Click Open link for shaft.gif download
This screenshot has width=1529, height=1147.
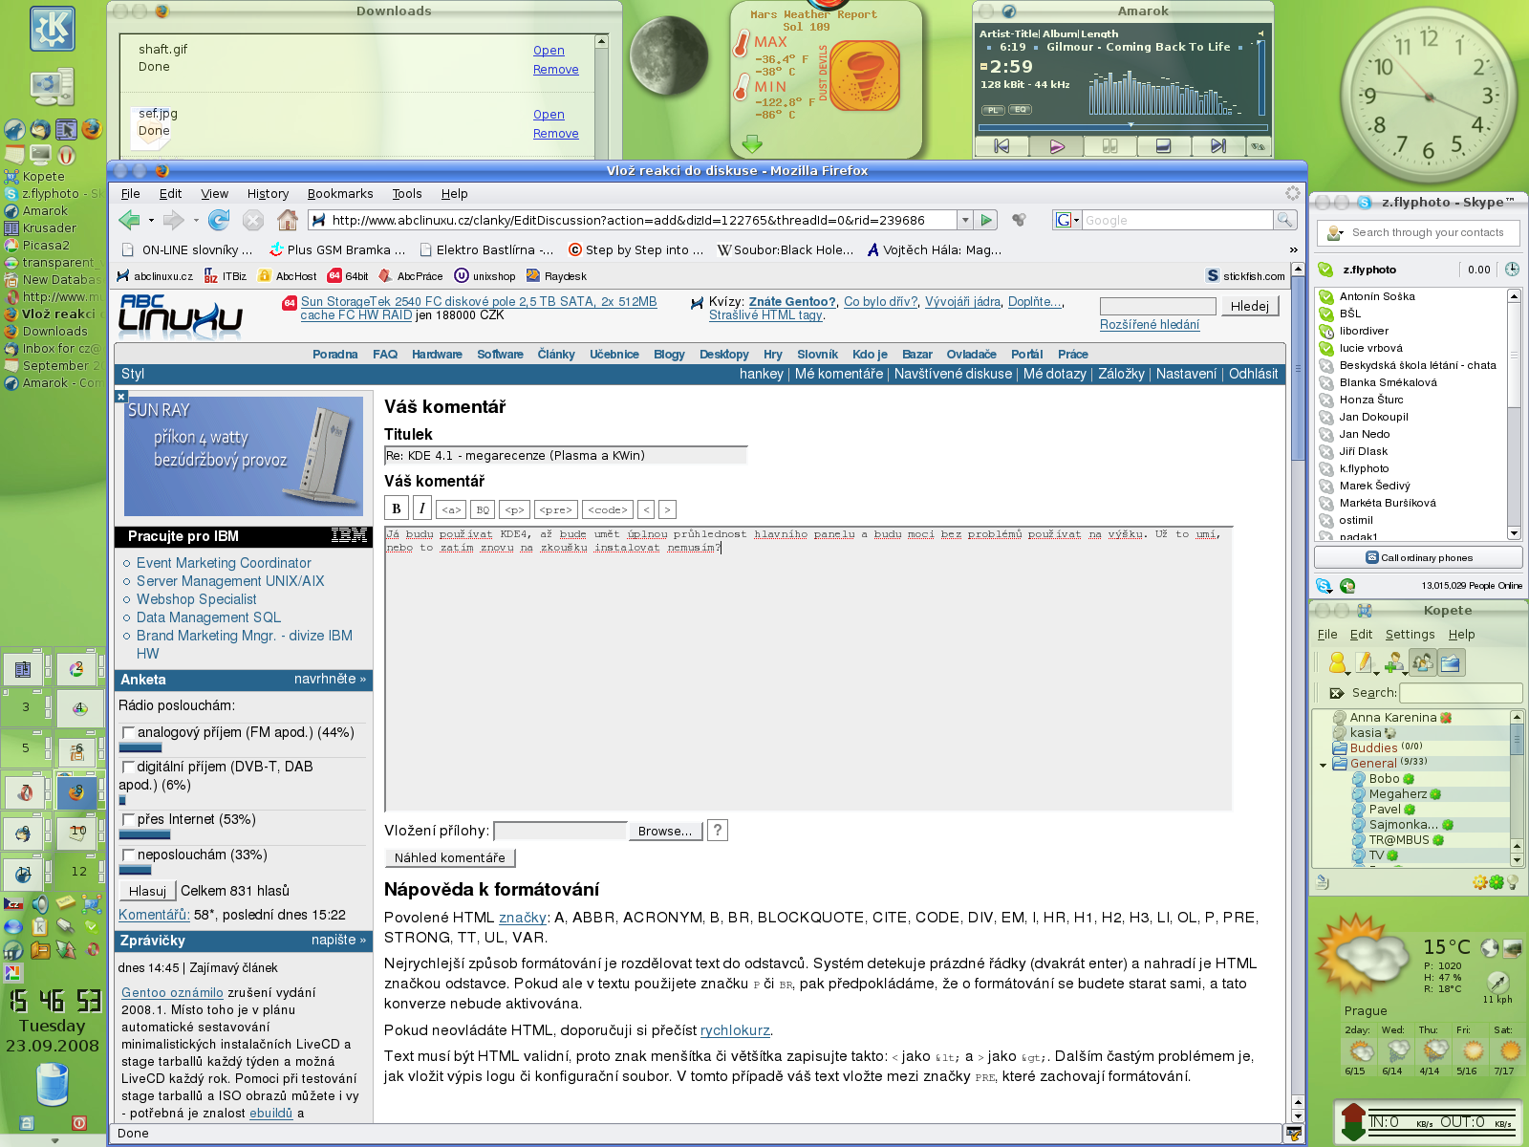point(549,51)
